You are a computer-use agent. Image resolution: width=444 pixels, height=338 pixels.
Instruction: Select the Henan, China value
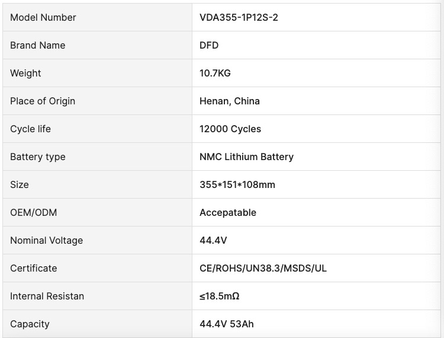tap(230, 101)
